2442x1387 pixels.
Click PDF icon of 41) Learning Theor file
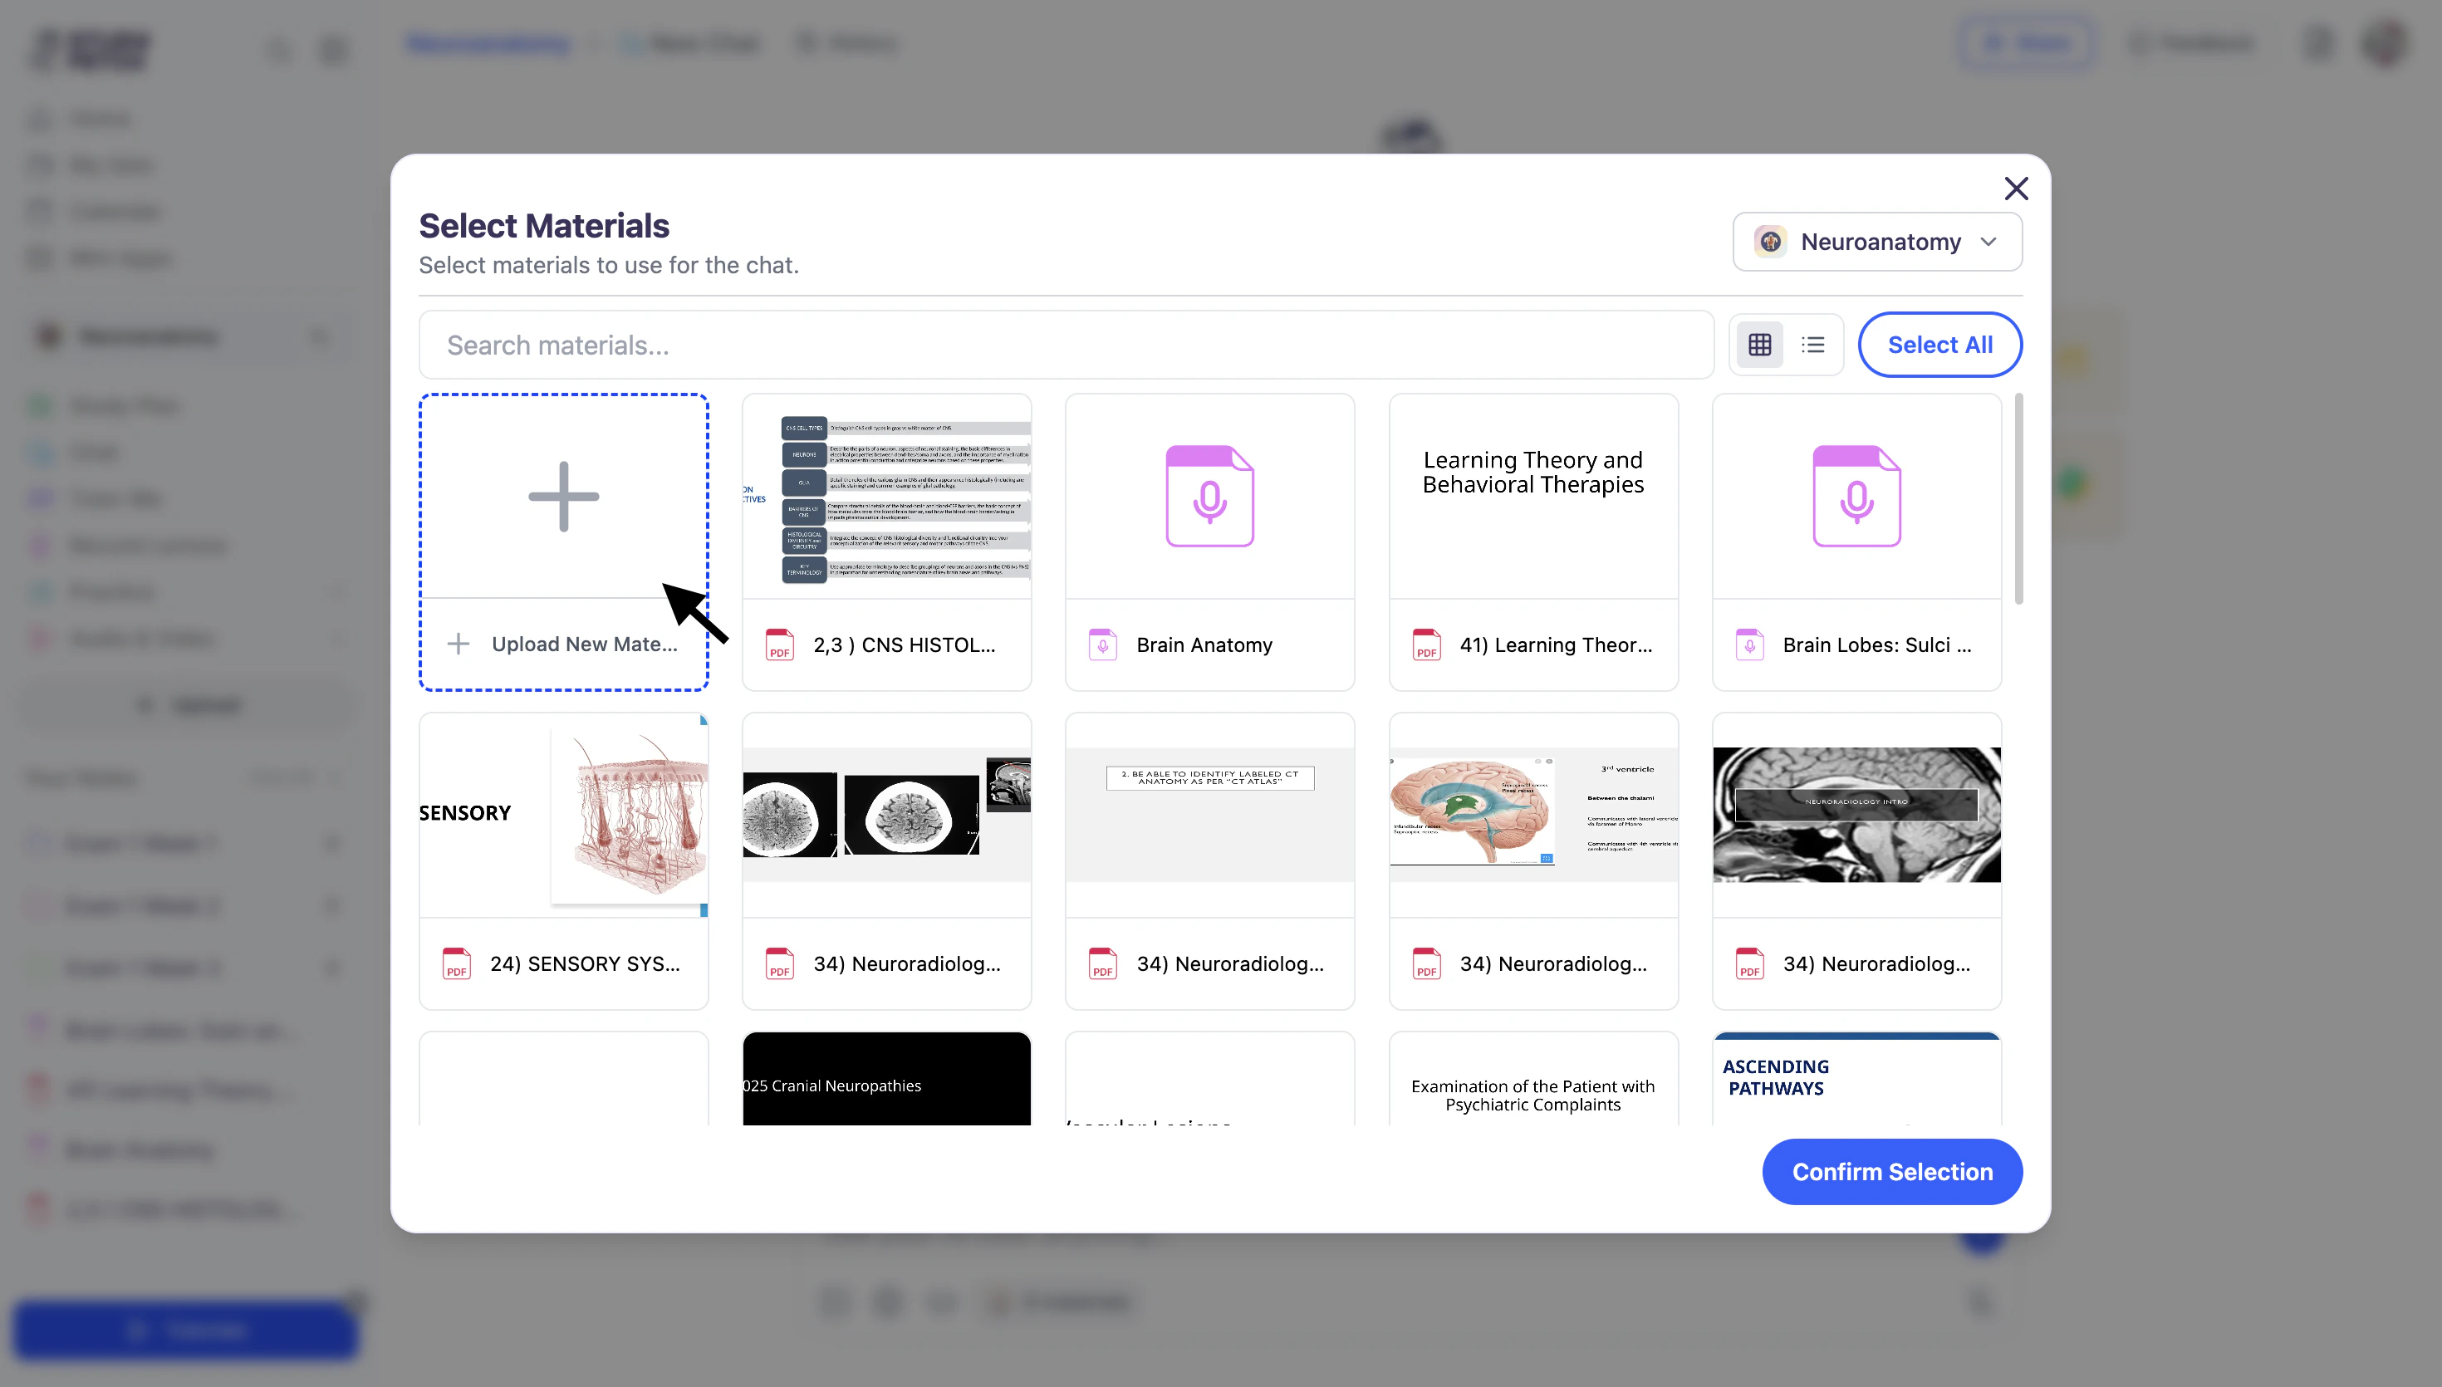click(1426, 645)
